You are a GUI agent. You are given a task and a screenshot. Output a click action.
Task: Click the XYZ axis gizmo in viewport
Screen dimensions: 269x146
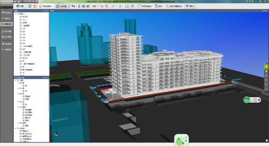(x=56, y=133)
